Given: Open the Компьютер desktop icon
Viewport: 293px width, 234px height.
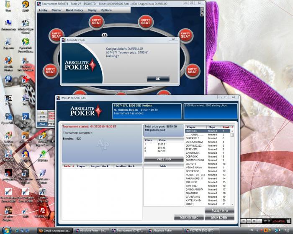Looking at the screenshot, I should [x=8, y=25].
